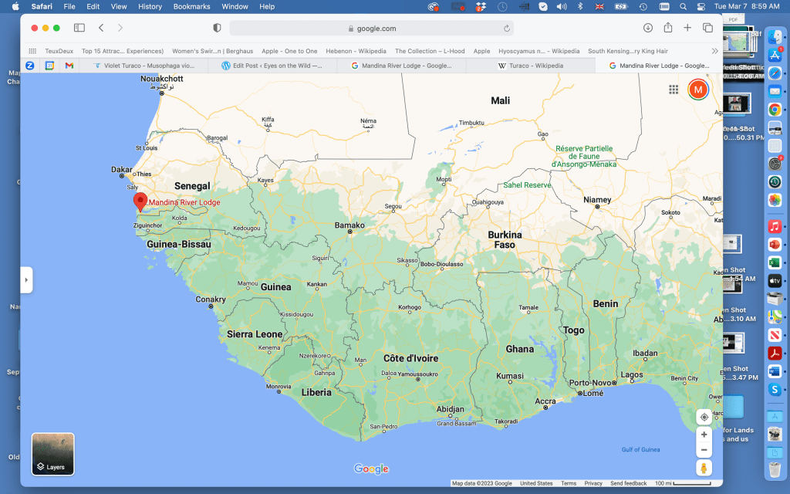790x494 pixels.
Task: Zoom out of the map with minus button
Action: (x=704, y=450)
